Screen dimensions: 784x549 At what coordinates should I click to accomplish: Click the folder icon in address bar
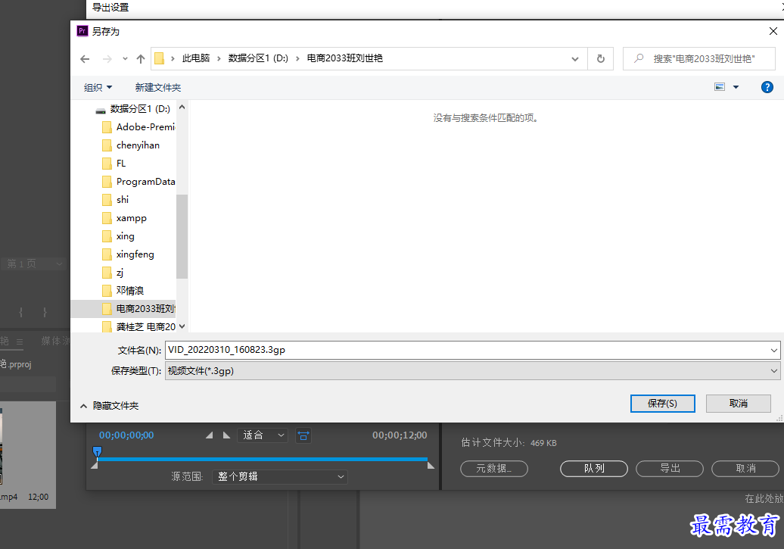159,58
